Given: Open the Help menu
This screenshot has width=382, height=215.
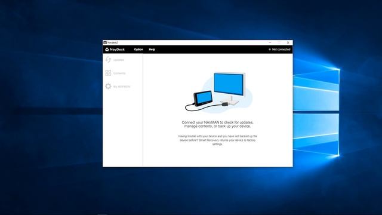Looking at the screenshot, I should pos(152,50).
